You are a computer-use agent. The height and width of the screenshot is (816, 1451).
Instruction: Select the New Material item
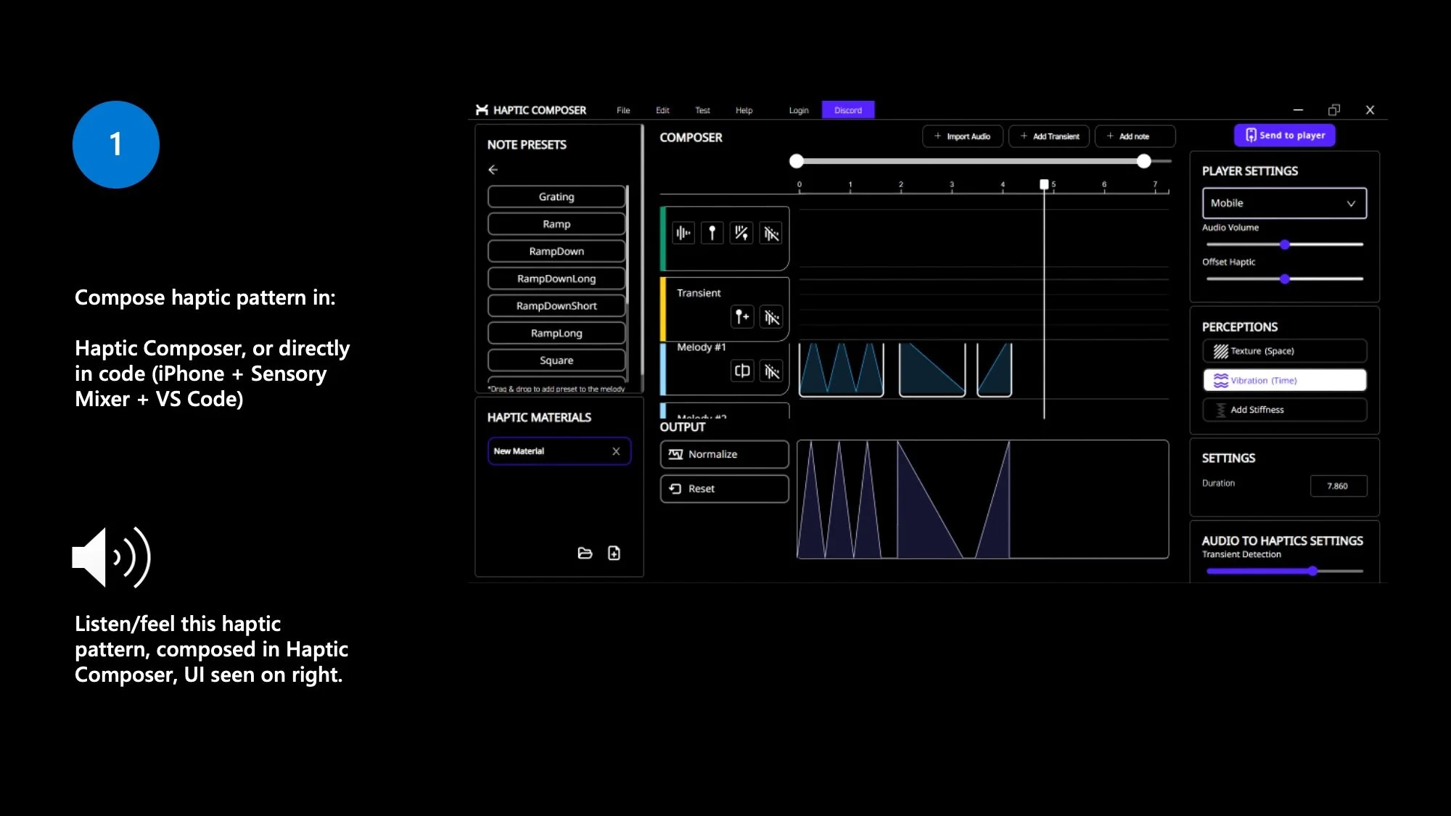click(x=559, y=451)
